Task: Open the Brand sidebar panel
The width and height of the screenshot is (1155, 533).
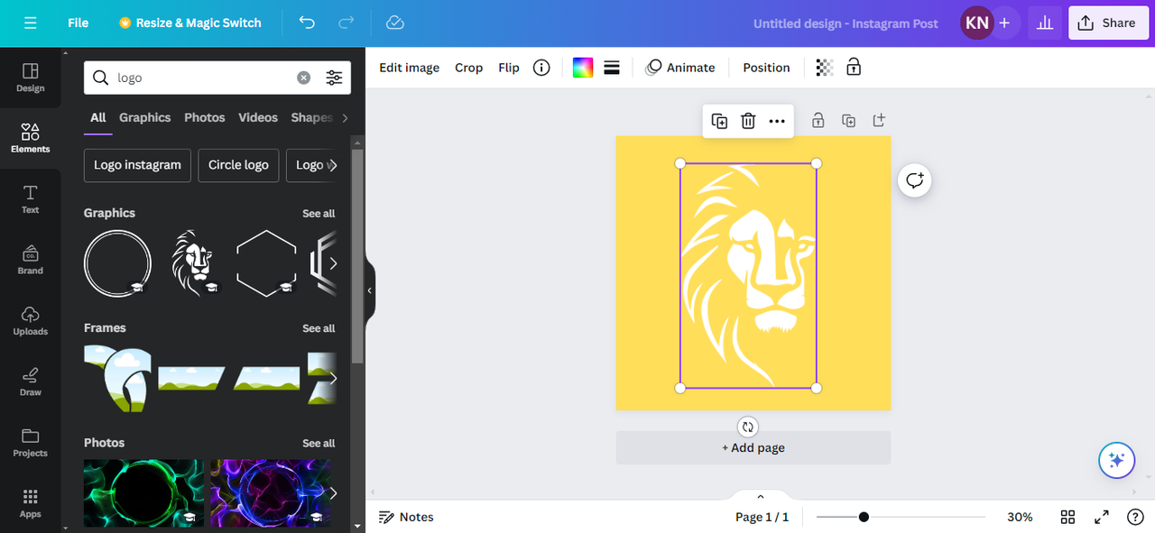Action: point(30,260)
